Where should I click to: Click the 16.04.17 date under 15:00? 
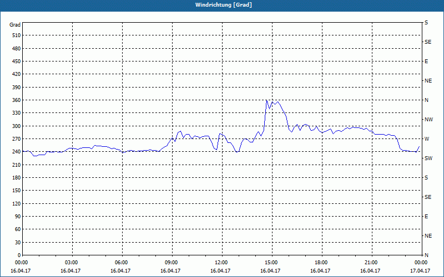(270, 270)
